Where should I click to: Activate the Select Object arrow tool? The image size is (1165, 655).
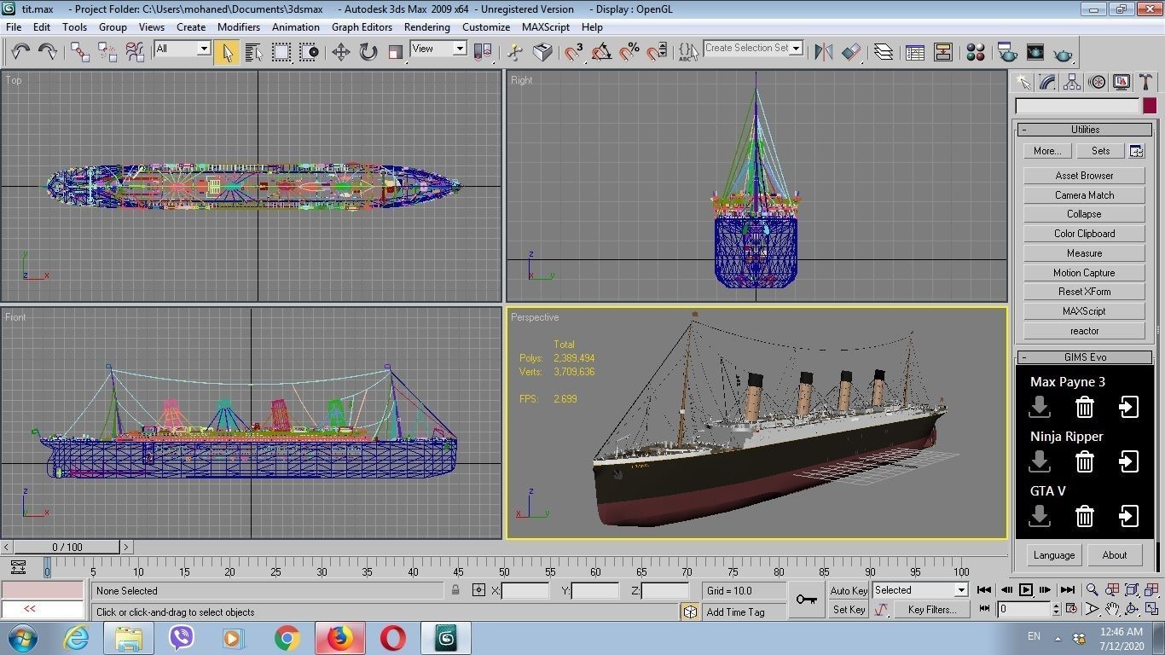tap(226, 52)
